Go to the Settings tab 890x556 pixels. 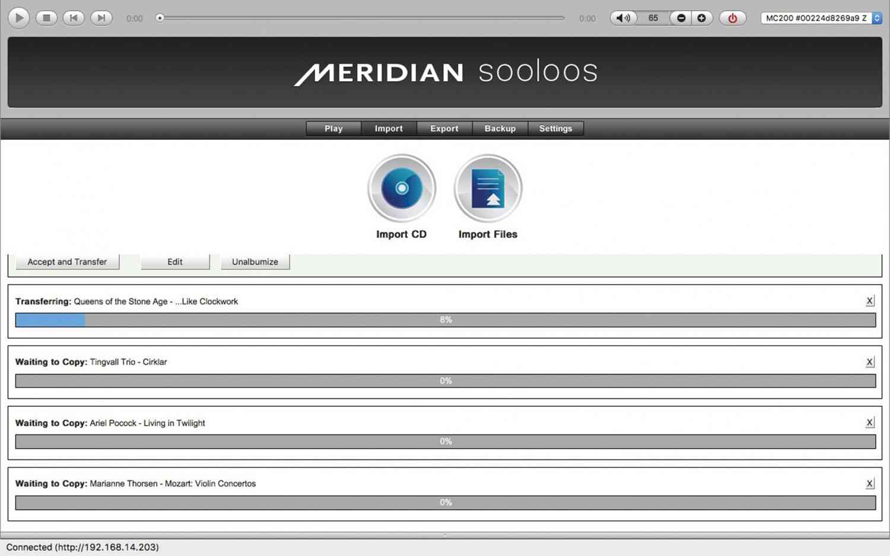pos(556,129)
